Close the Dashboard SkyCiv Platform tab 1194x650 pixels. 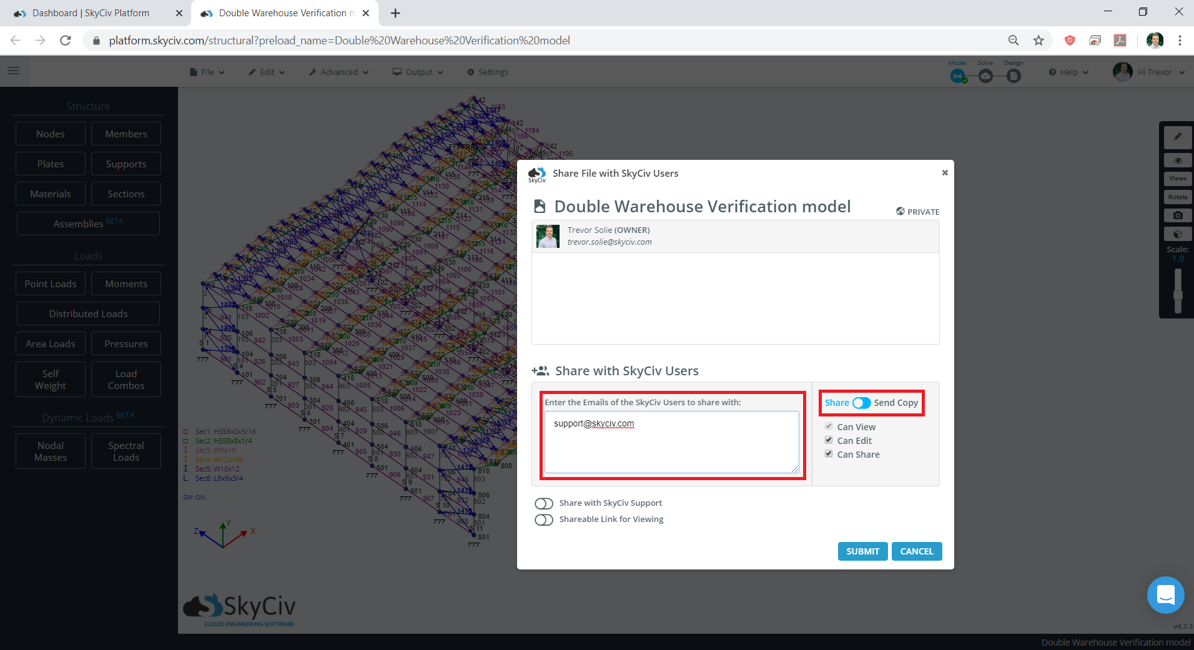coord(179,13)
